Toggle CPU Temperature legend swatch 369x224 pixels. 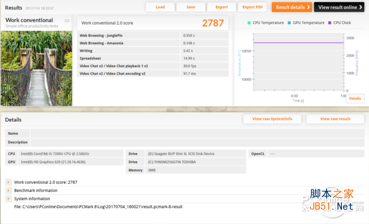click(x=249, y=23)
